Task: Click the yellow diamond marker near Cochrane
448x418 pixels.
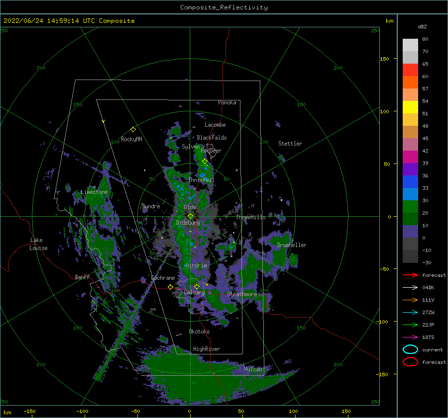Action: coord(170,287)
